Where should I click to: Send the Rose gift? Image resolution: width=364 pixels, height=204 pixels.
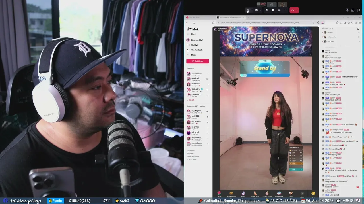pos(219,194)
